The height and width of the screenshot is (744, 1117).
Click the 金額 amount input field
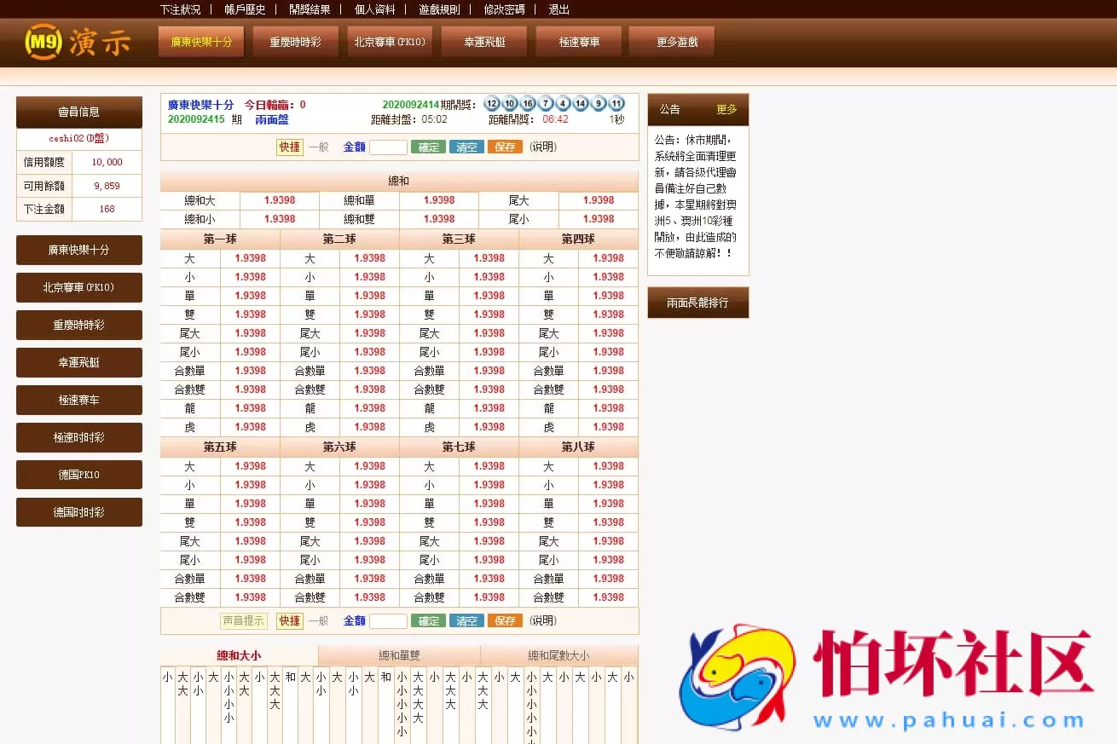pos(390,147)
